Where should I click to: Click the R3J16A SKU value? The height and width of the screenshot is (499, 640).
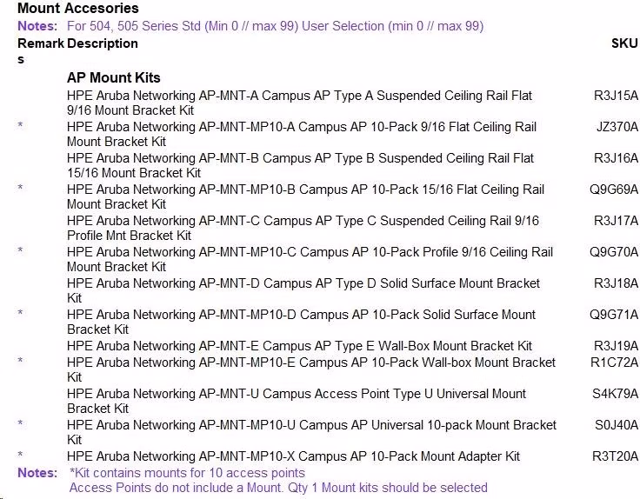click(x=616, y=158)
